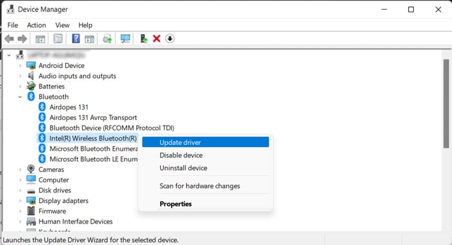Click the root computer node icon
The image size is (452, 245).
pos(20,55)
